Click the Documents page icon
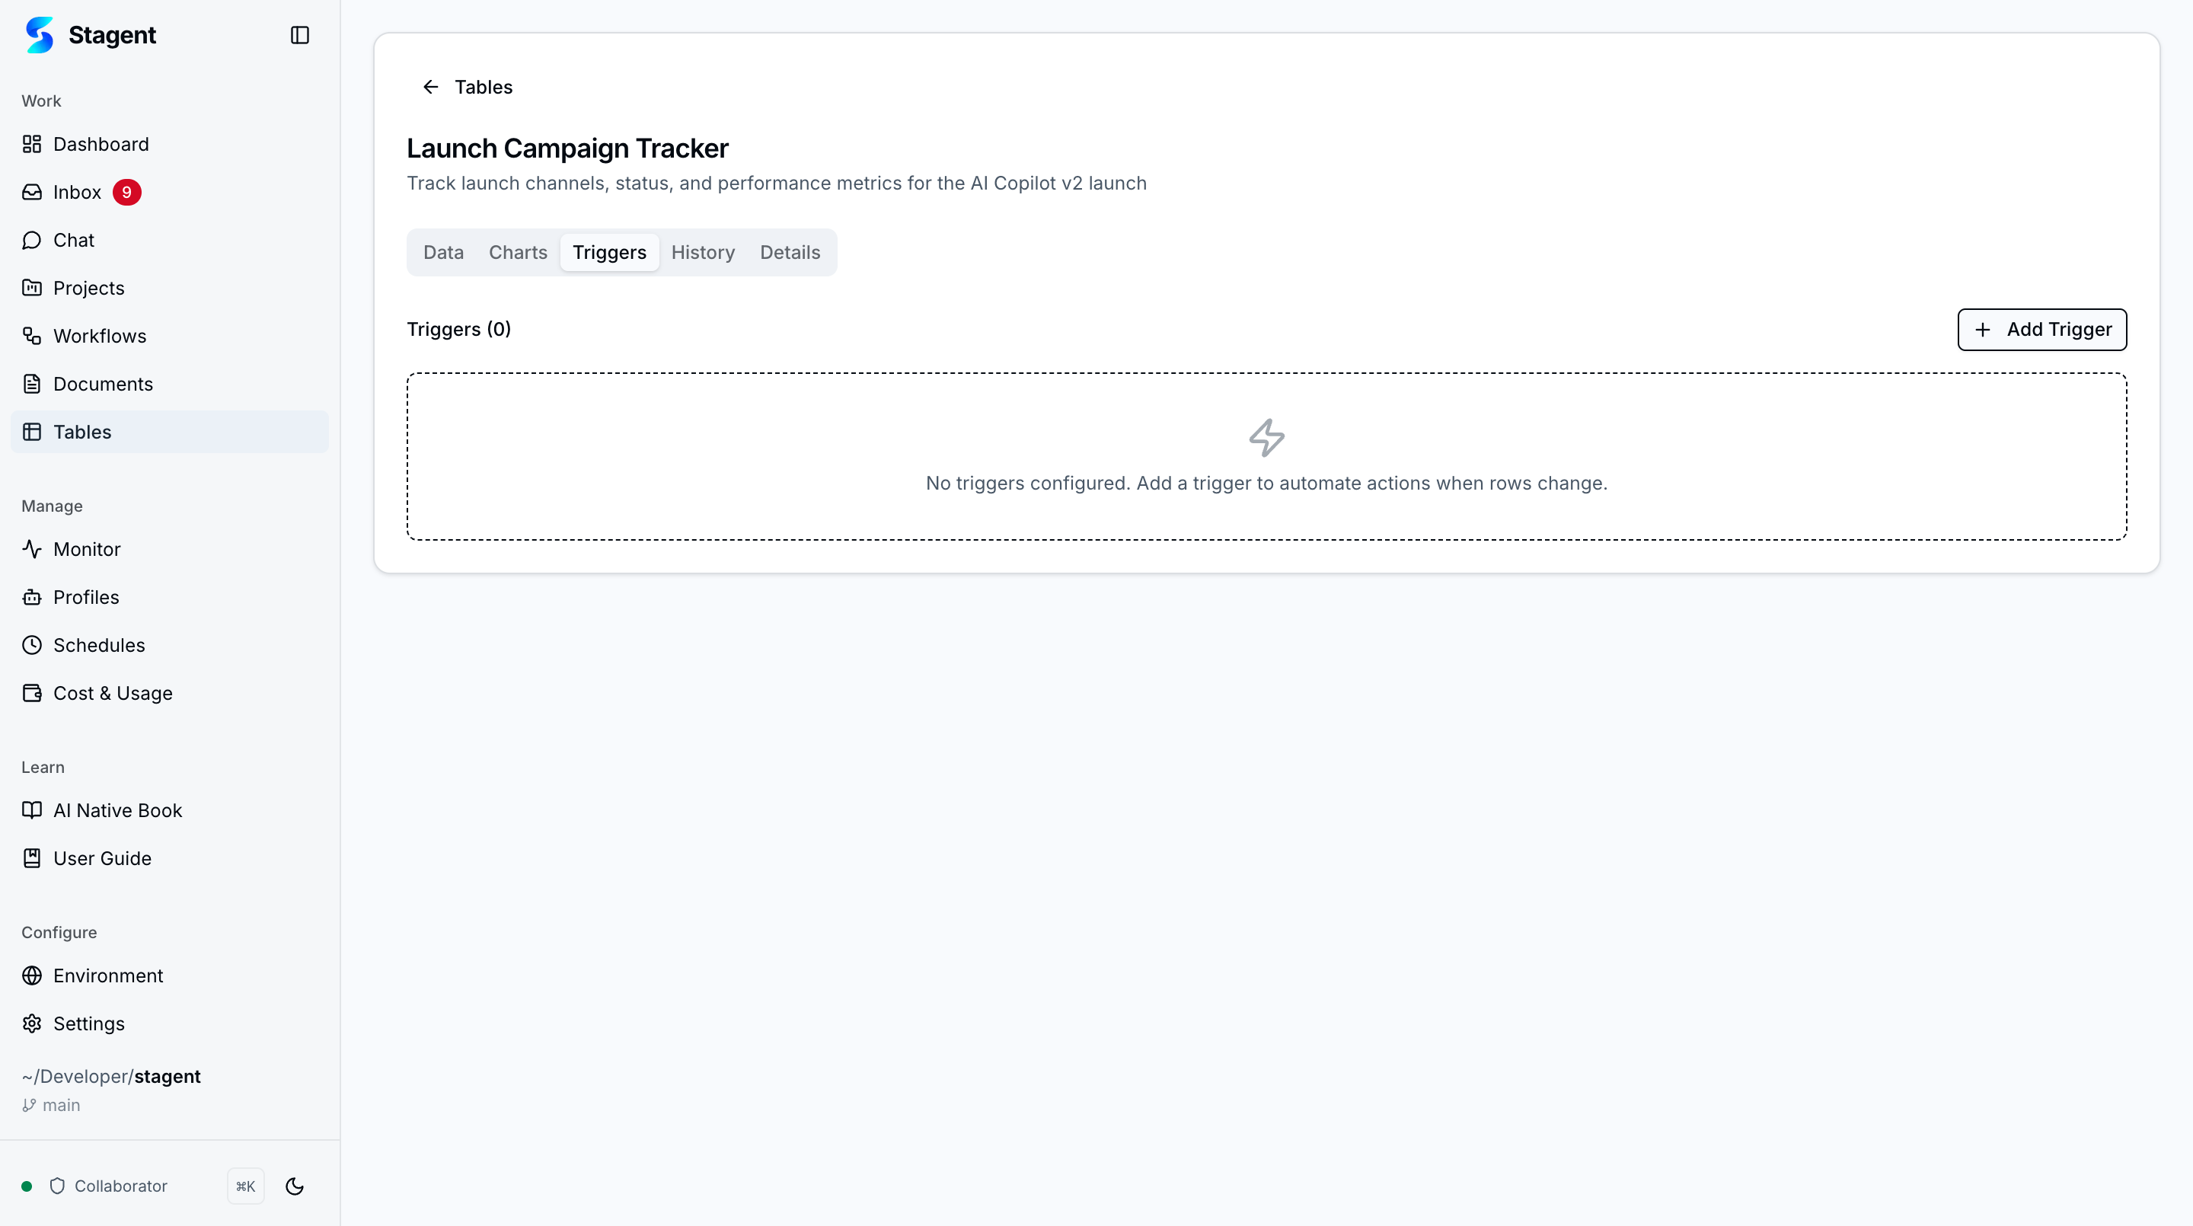 click(31, 383)
